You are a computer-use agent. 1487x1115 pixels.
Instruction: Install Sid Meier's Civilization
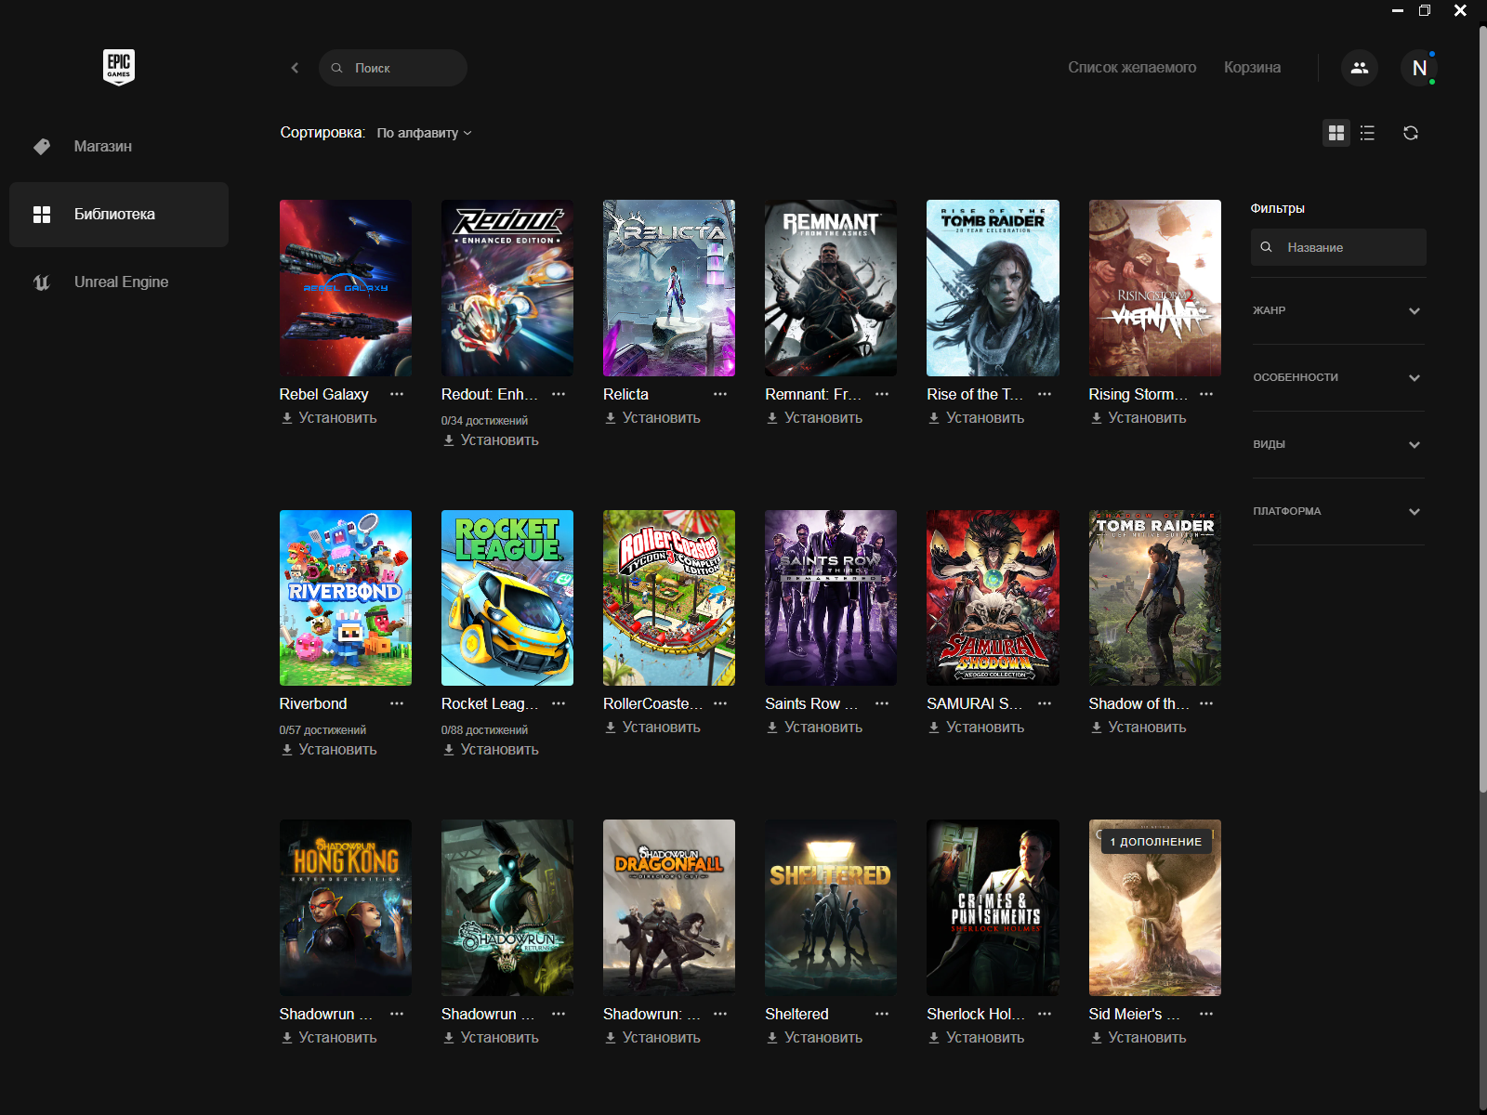(x=1138, y=1038)
